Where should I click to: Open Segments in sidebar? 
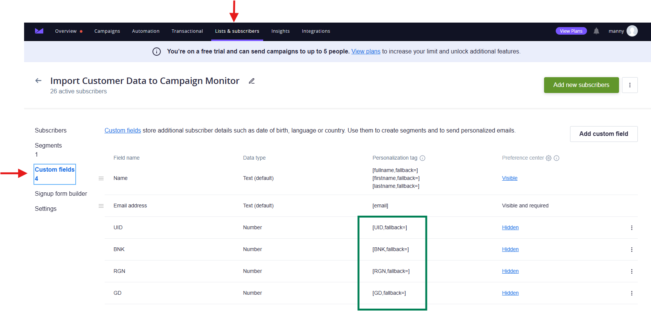48,146
